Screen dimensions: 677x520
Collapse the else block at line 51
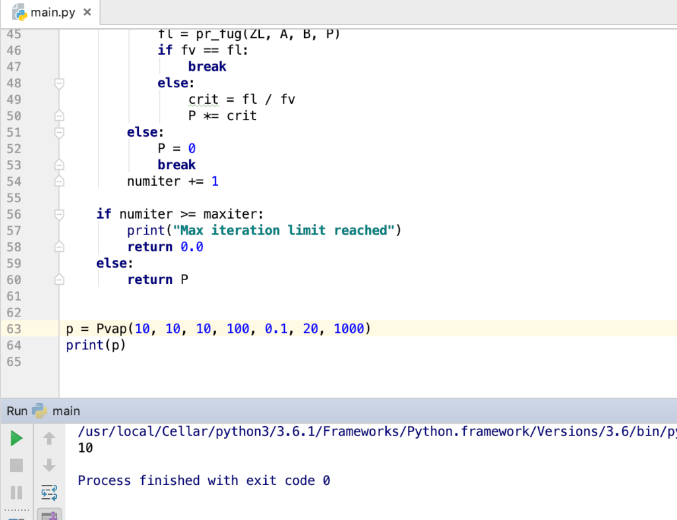tap(60, 133)
